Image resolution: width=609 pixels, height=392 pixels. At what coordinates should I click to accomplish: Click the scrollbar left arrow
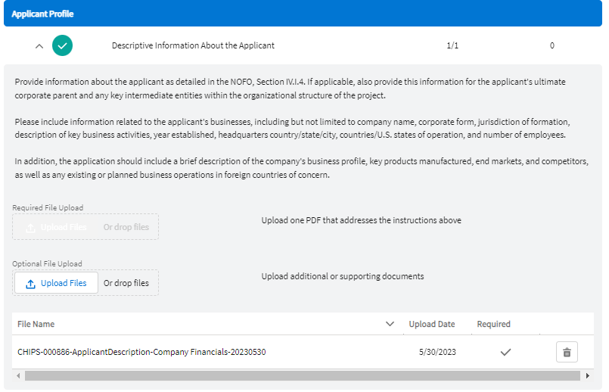(x=18, y=375)
